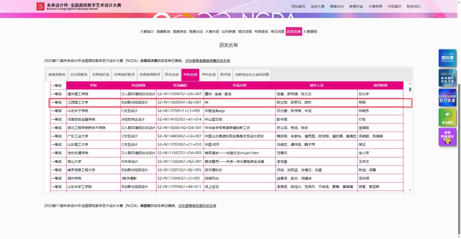Open 赛事动态 navigation item
This screenshot has height=239, width=461.
coord(337,7)
